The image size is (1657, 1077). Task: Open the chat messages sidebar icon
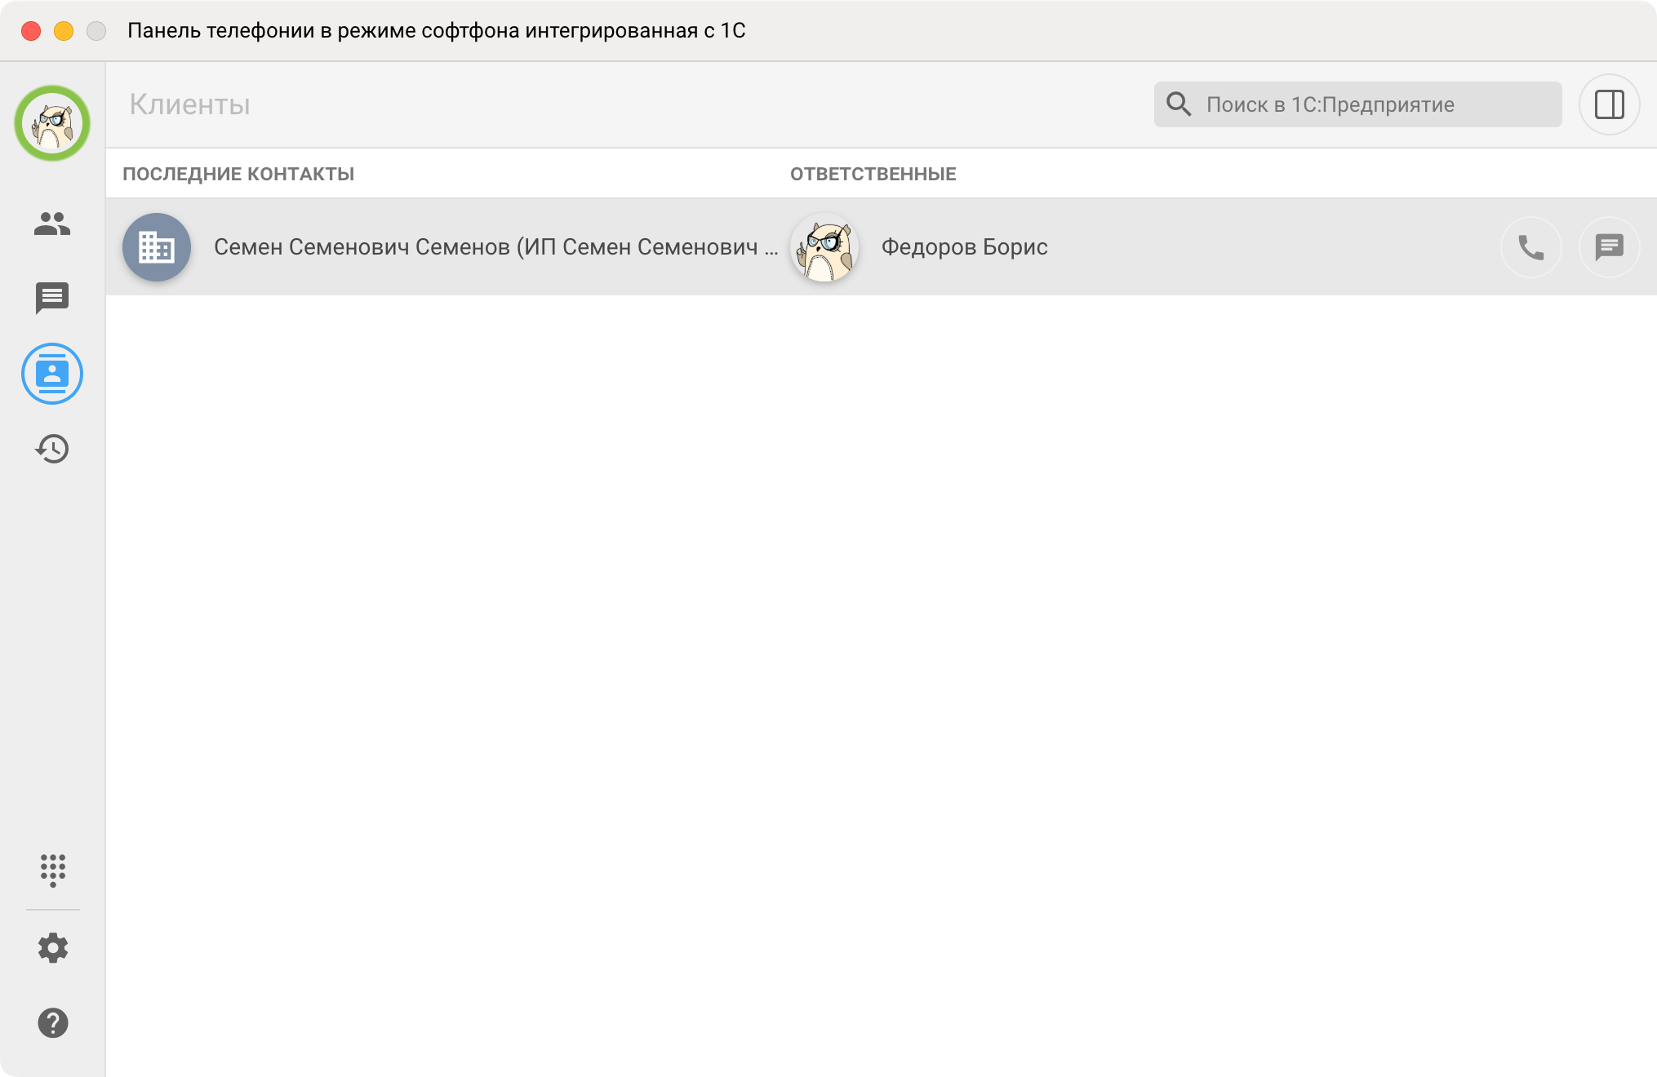click(52, 299)
